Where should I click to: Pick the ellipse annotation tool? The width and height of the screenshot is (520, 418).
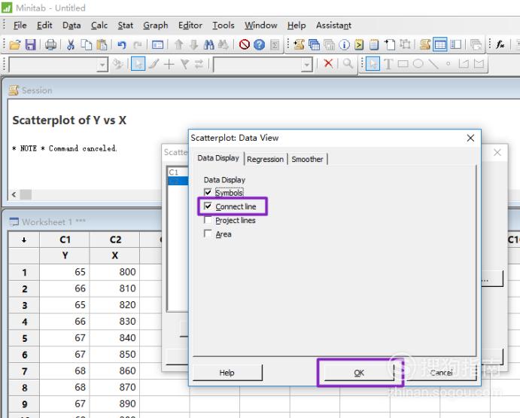pyautogui.click(x=418, y=63)
